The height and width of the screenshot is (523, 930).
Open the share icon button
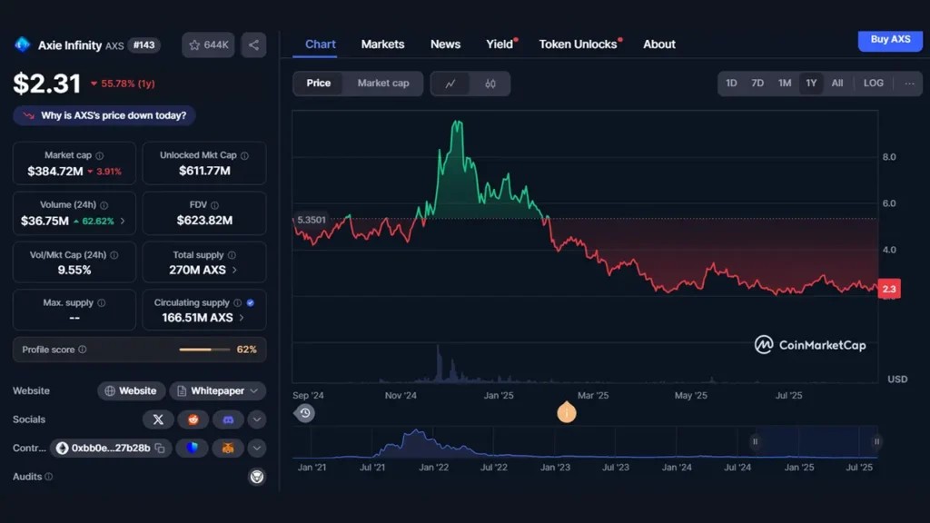(253, 45)
